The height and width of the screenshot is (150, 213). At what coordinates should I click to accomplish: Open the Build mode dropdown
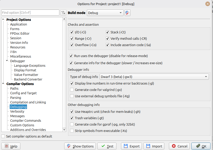click(x=105, y=13)
